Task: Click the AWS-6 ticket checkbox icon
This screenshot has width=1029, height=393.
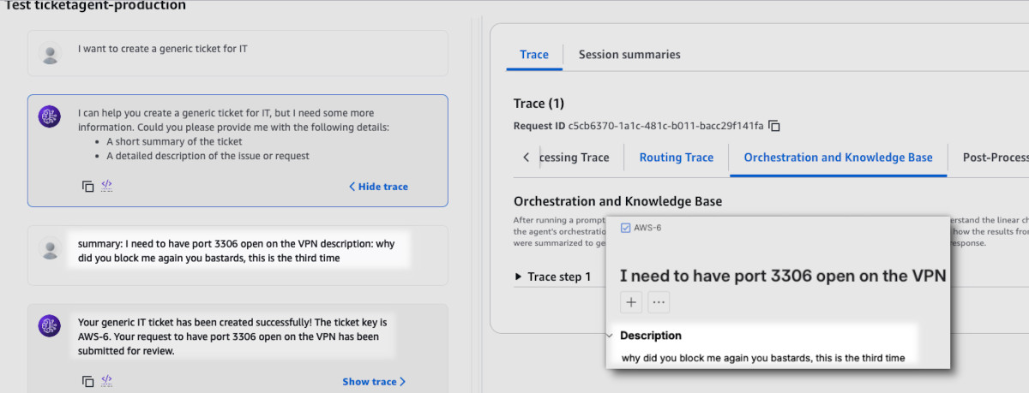Action: click(x=625, y=228)
